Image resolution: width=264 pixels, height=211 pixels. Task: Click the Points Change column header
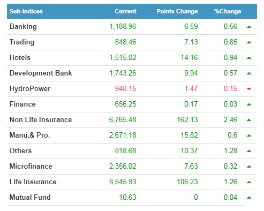click(177, 11)
